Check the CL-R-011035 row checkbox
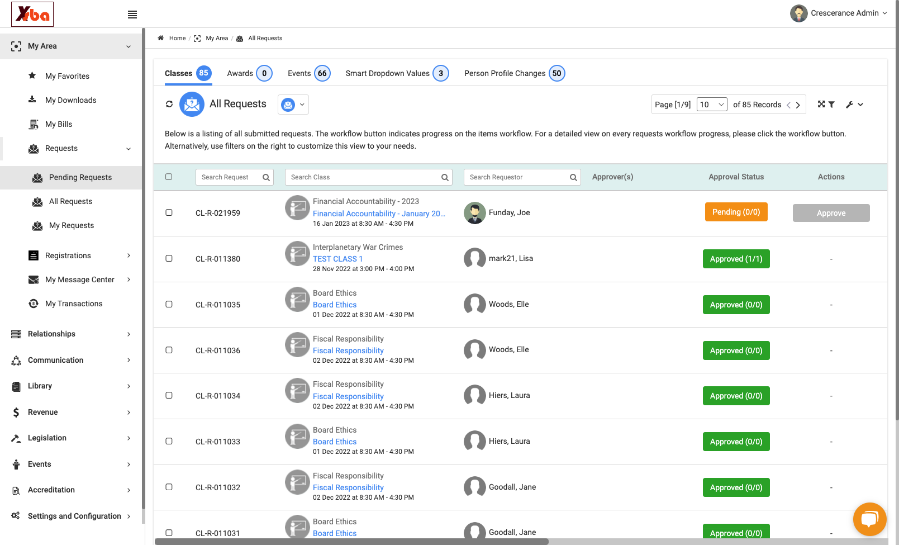Screen dimensions: 899x545 click(x=169, y=304)
